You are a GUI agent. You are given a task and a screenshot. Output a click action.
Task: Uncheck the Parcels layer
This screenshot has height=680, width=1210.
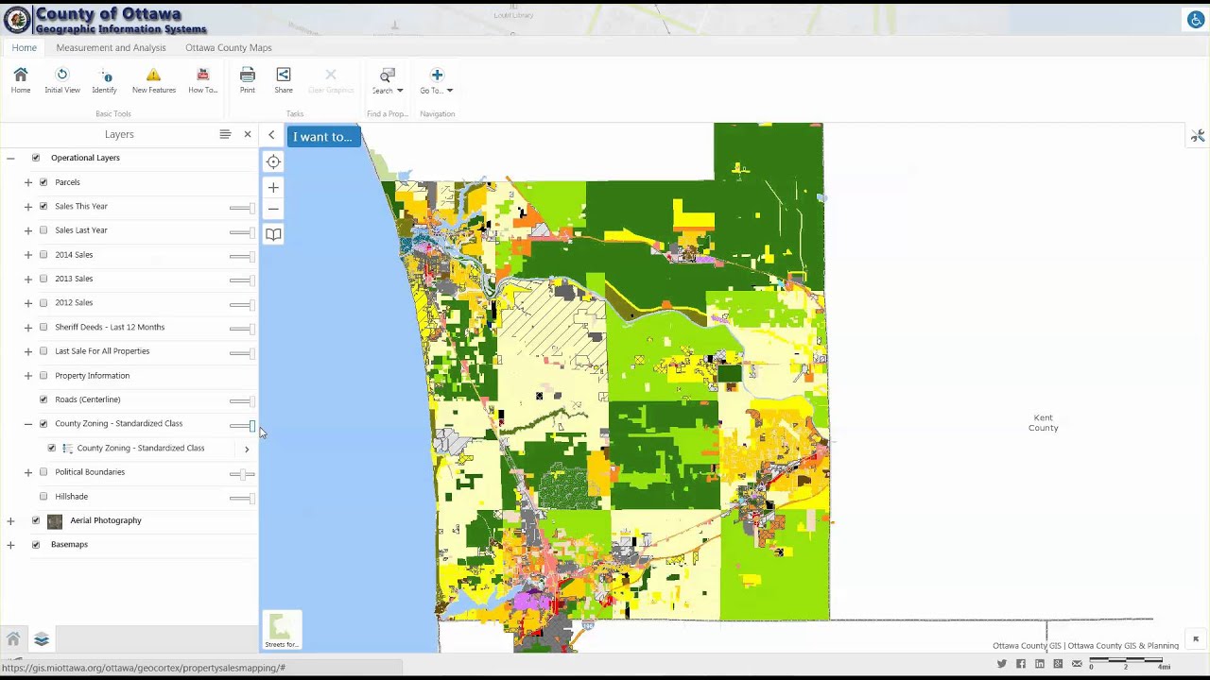(43, 182)
